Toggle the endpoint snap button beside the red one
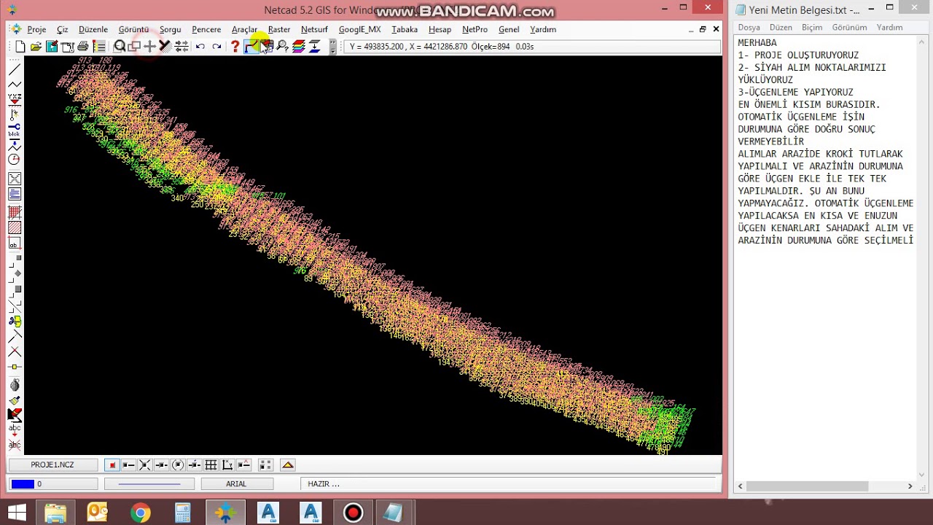The width and height of the screenshot is (933, 525). point(128,465)
